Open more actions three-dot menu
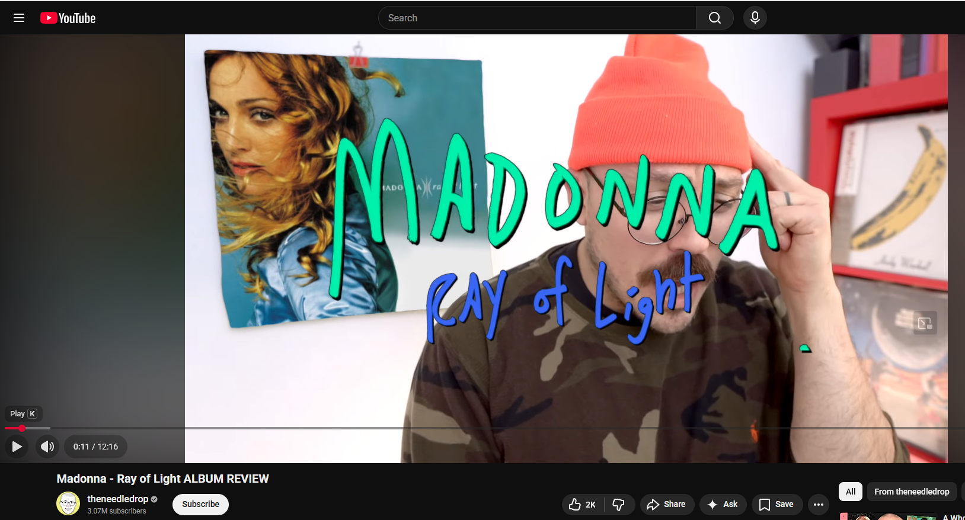 point(819,505)
